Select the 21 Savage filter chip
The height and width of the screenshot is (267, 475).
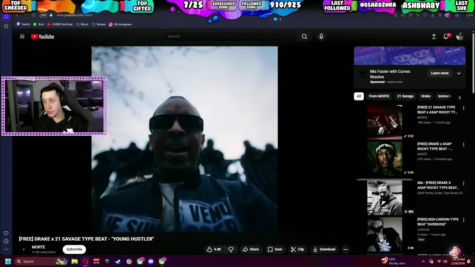tap(405, 96)
